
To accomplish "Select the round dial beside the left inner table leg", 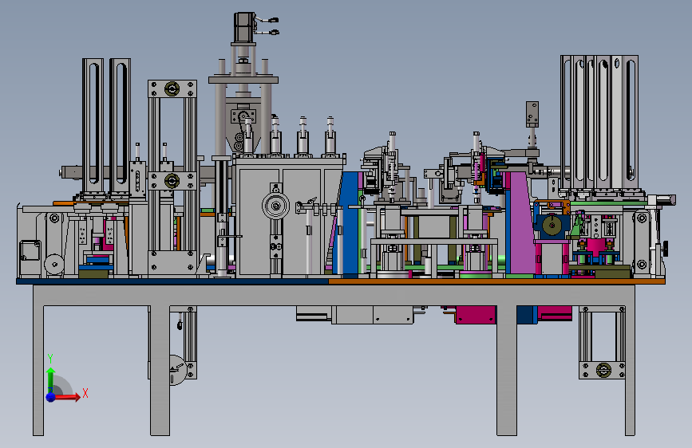I will [x=178, y=371].
